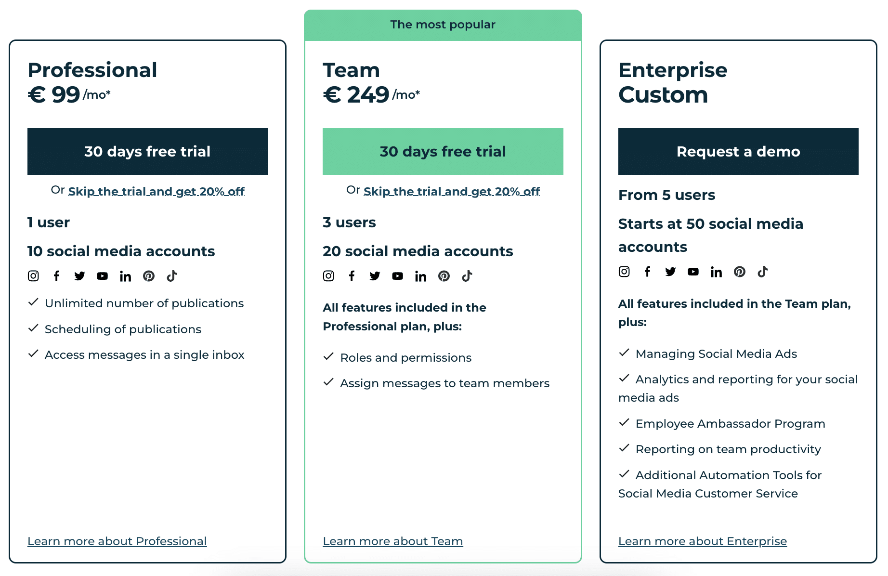Open Learn more about Team link

[393, 541]
